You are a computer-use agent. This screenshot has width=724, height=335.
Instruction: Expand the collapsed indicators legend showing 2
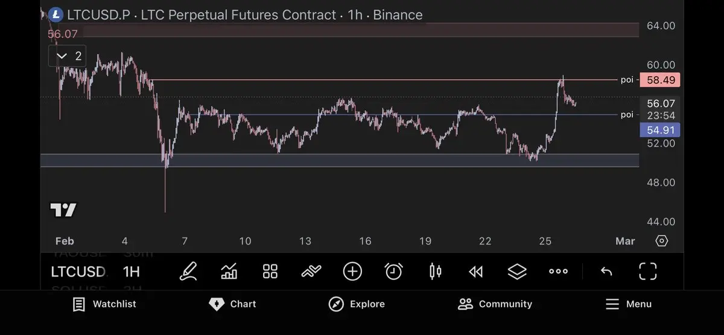coord(68,56)
